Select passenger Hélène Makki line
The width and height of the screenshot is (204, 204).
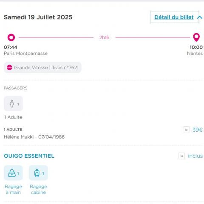(34, 137)
